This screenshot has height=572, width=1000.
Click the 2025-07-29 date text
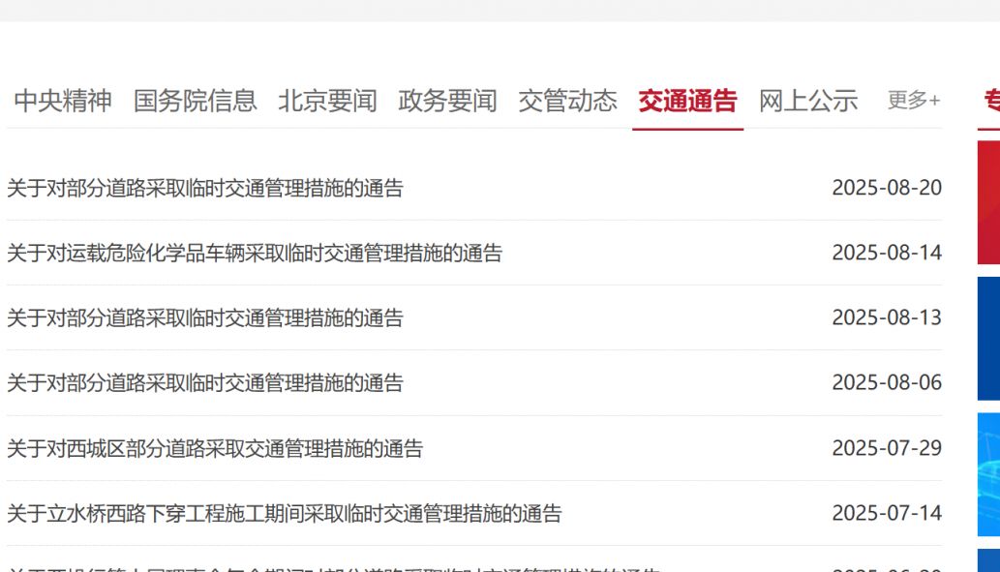pyautogui.click(x=886, y=448)
